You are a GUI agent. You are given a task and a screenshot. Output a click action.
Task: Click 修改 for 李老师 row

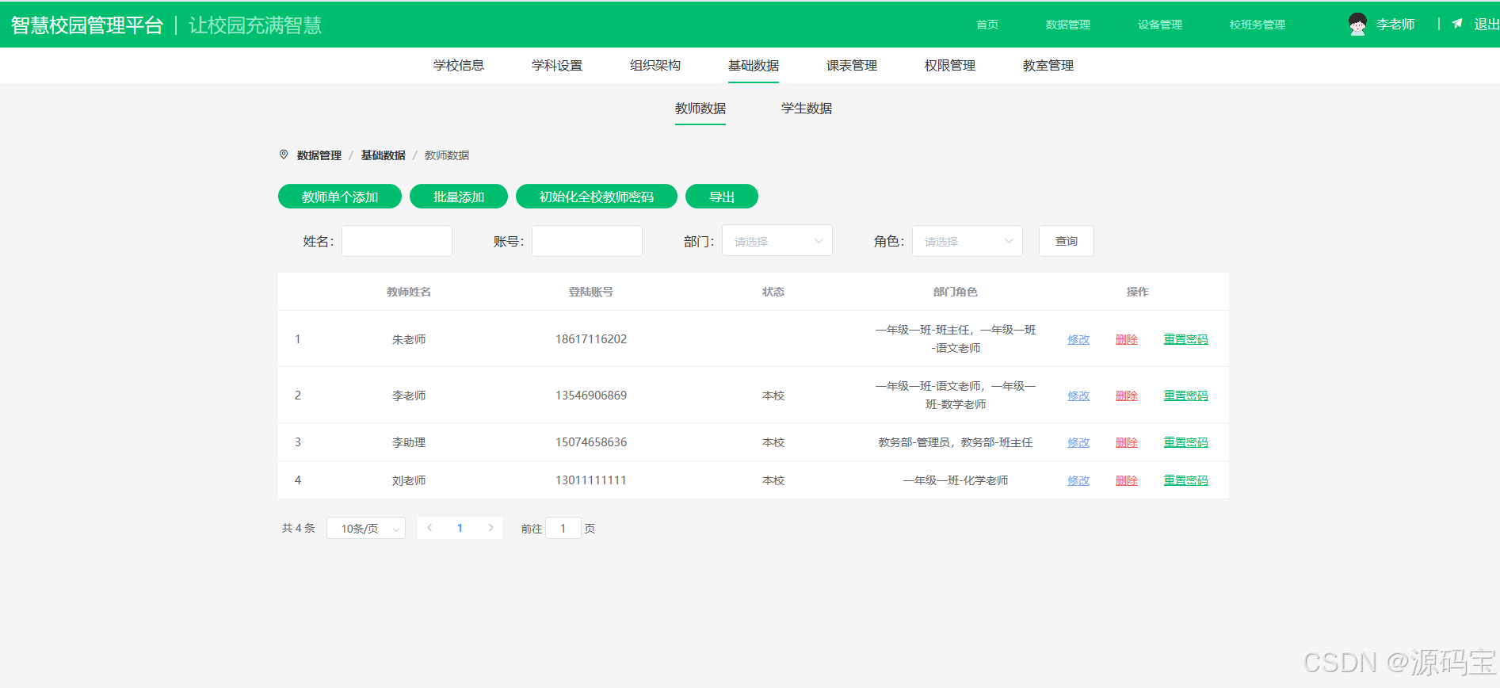1078,396
